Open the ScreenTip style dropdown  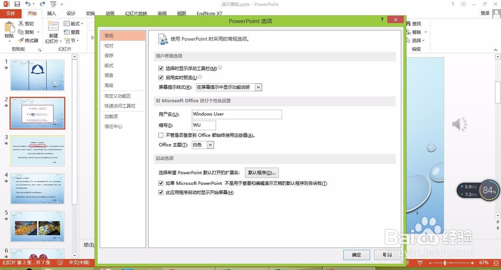[259, 87]
